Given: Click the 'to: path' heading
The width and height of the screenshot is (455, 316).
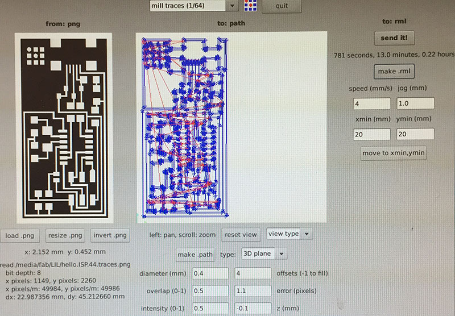Looking at the screenshot, I should click(231, 23).
